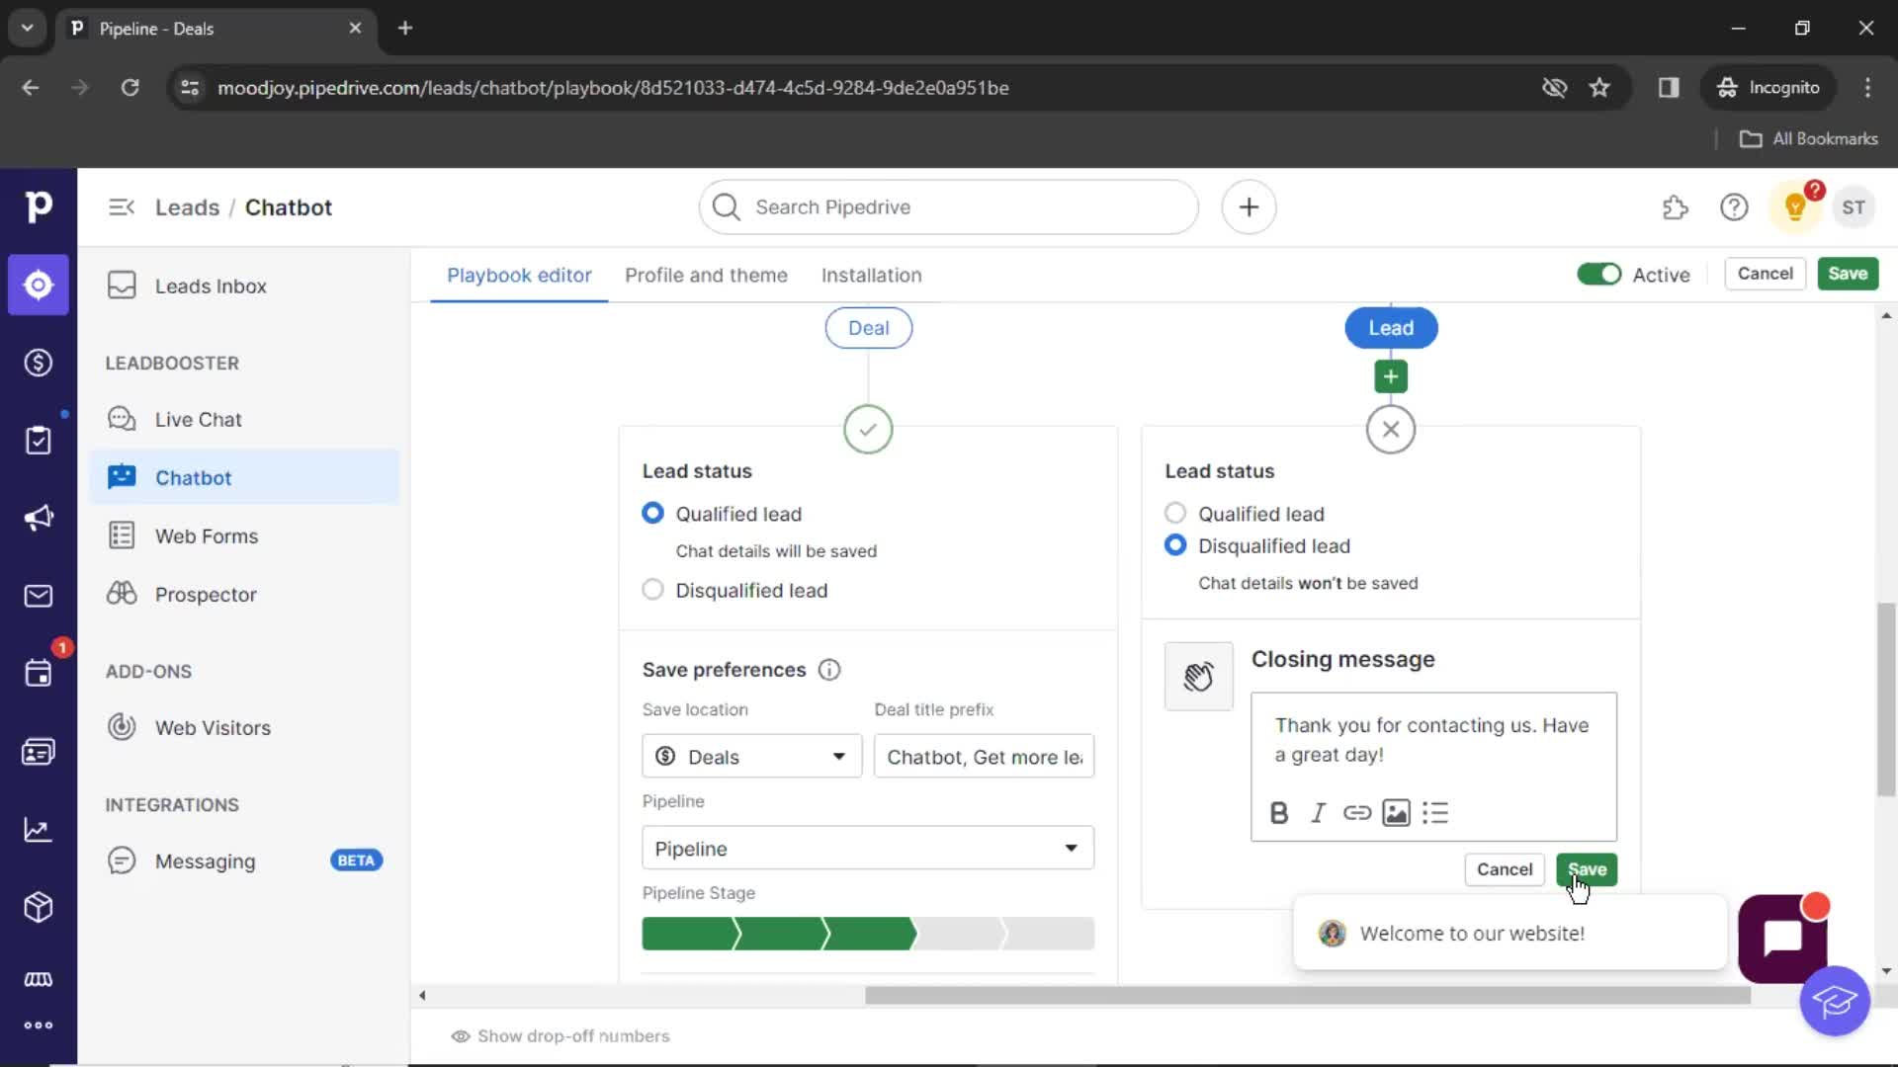Switch to the Installation tab
This screenshot has width=1898, height=1067.
pos(871,275)
